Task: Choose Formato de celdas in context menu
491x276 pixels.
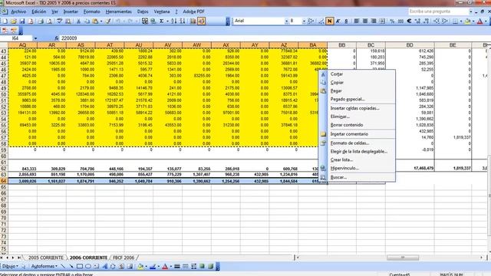Action: coord(357,143)
